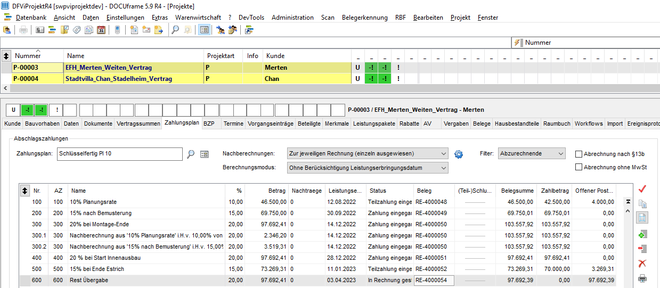The image size is (660, 288).
Task: Jump to top via payment table scroll-top arrow
Action: [x=628, y=202]
